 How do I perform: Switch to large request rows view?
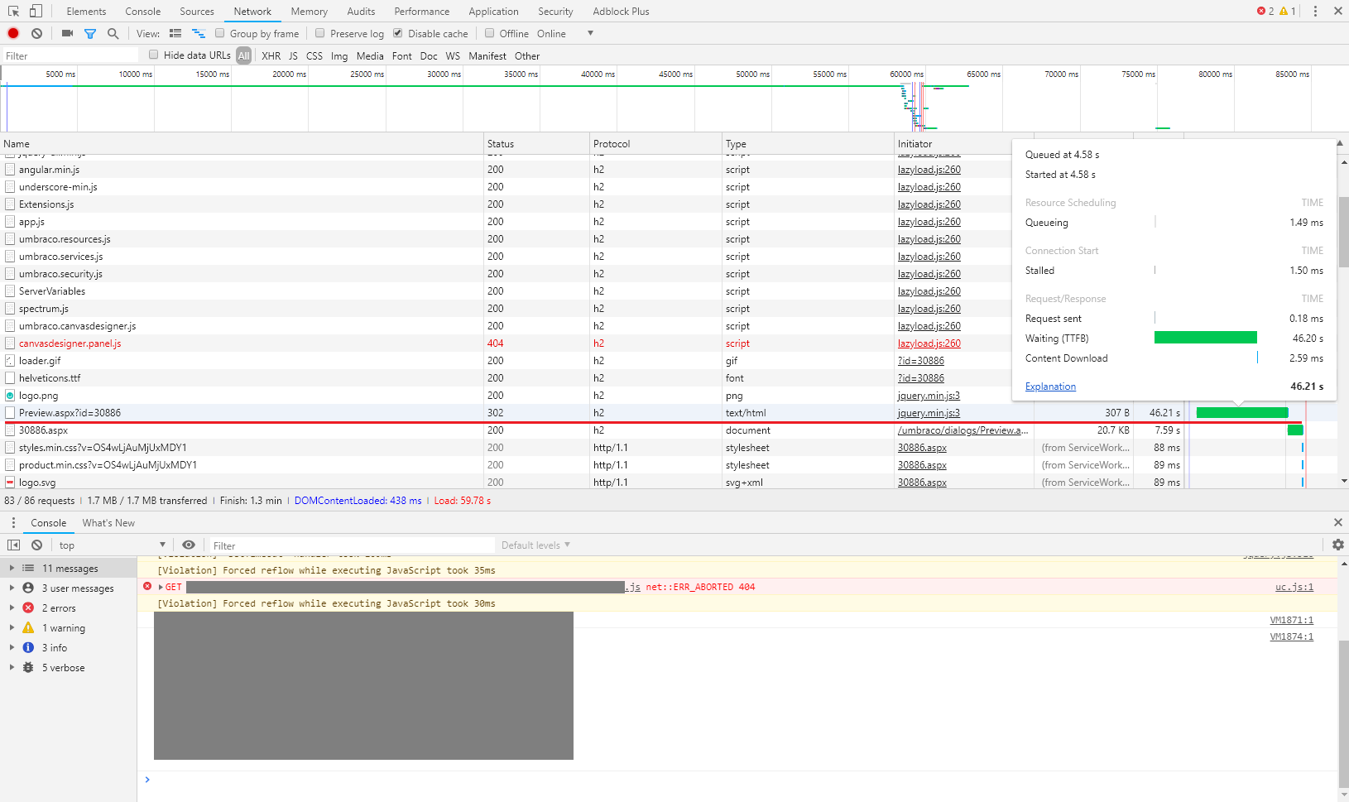click(175, 33)
